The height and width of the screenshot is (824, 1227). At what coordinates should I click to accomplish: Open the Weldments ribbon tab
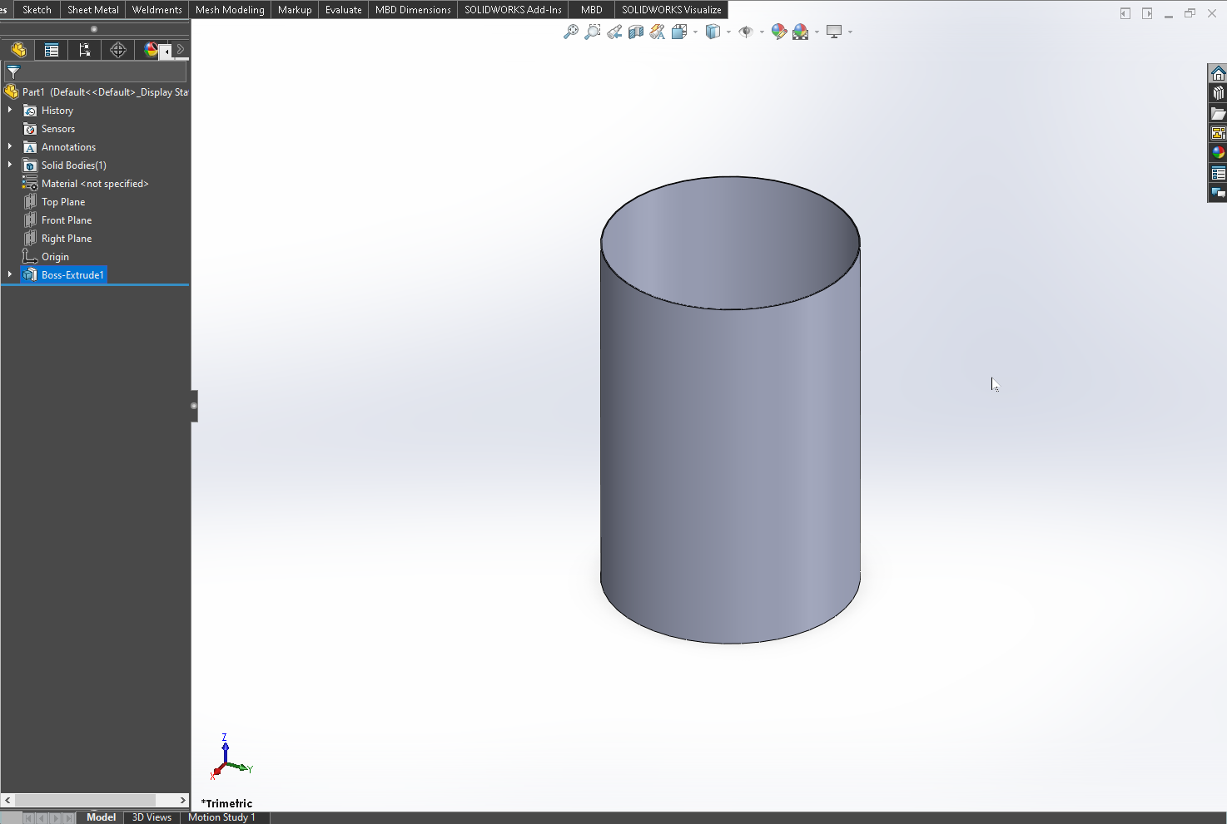coord(156,10)
